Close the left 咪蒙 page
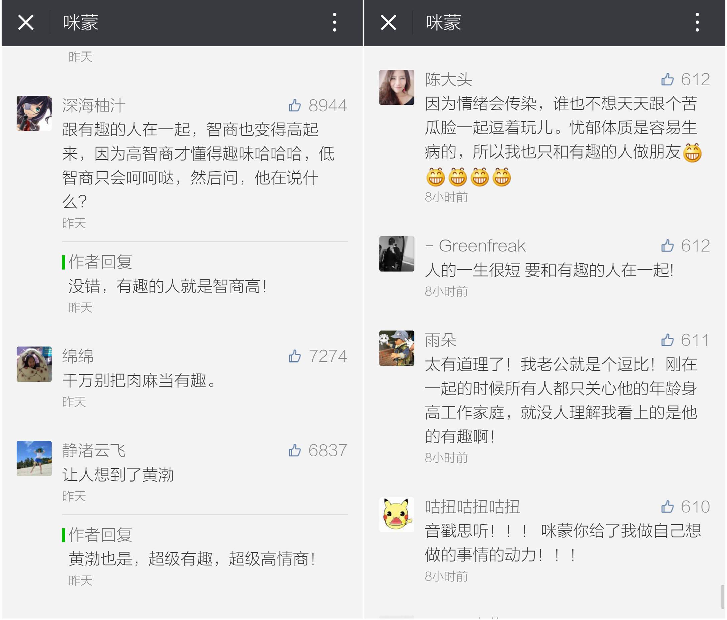 point(26,23)
